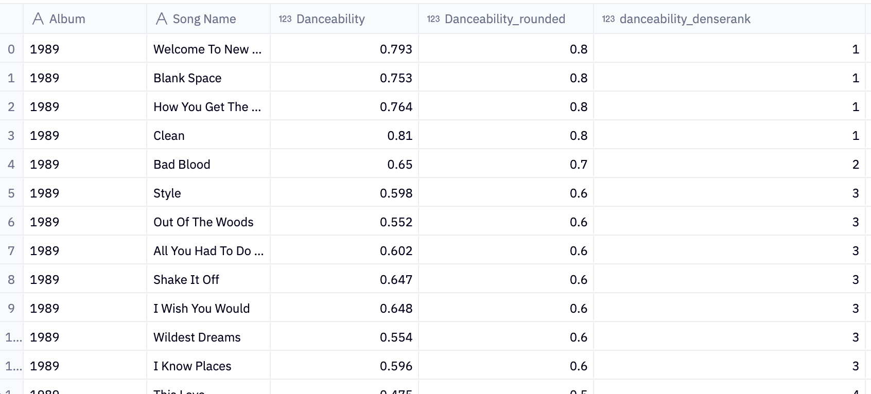Screen dimensions: 871x394
Task: Pick the Wildest Dreams song cell
Action: pyautogui.click(x=197, y=337)
